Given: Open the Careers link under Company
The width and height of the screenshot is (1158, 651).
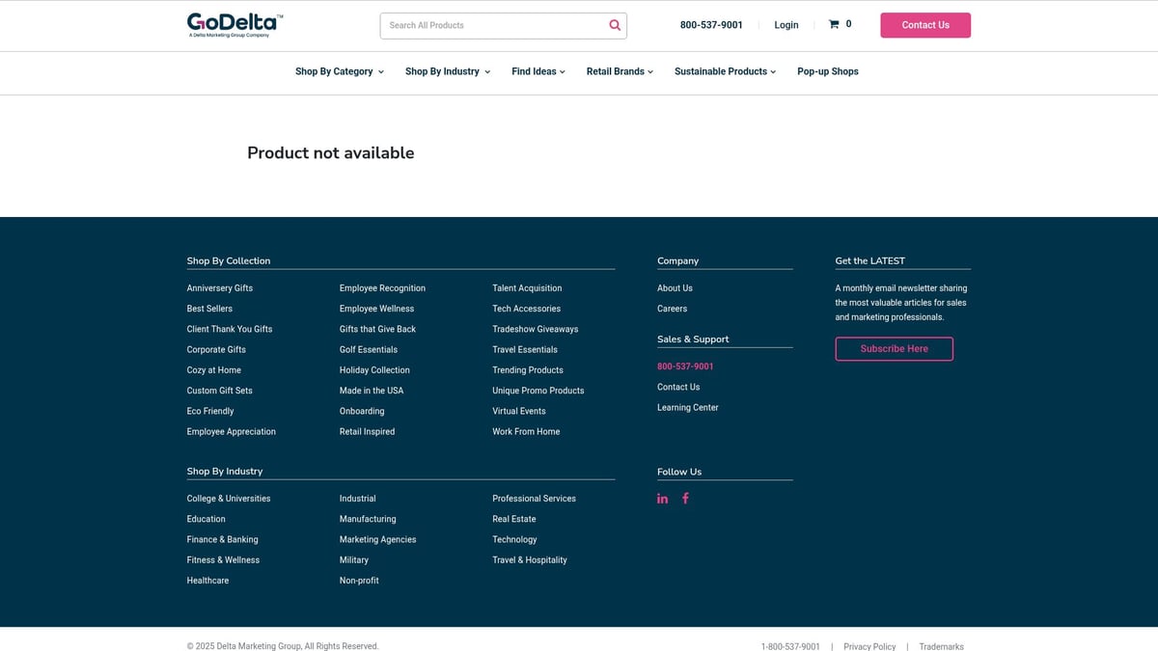Looking at the screenshot, I should [x=672, y=309].
